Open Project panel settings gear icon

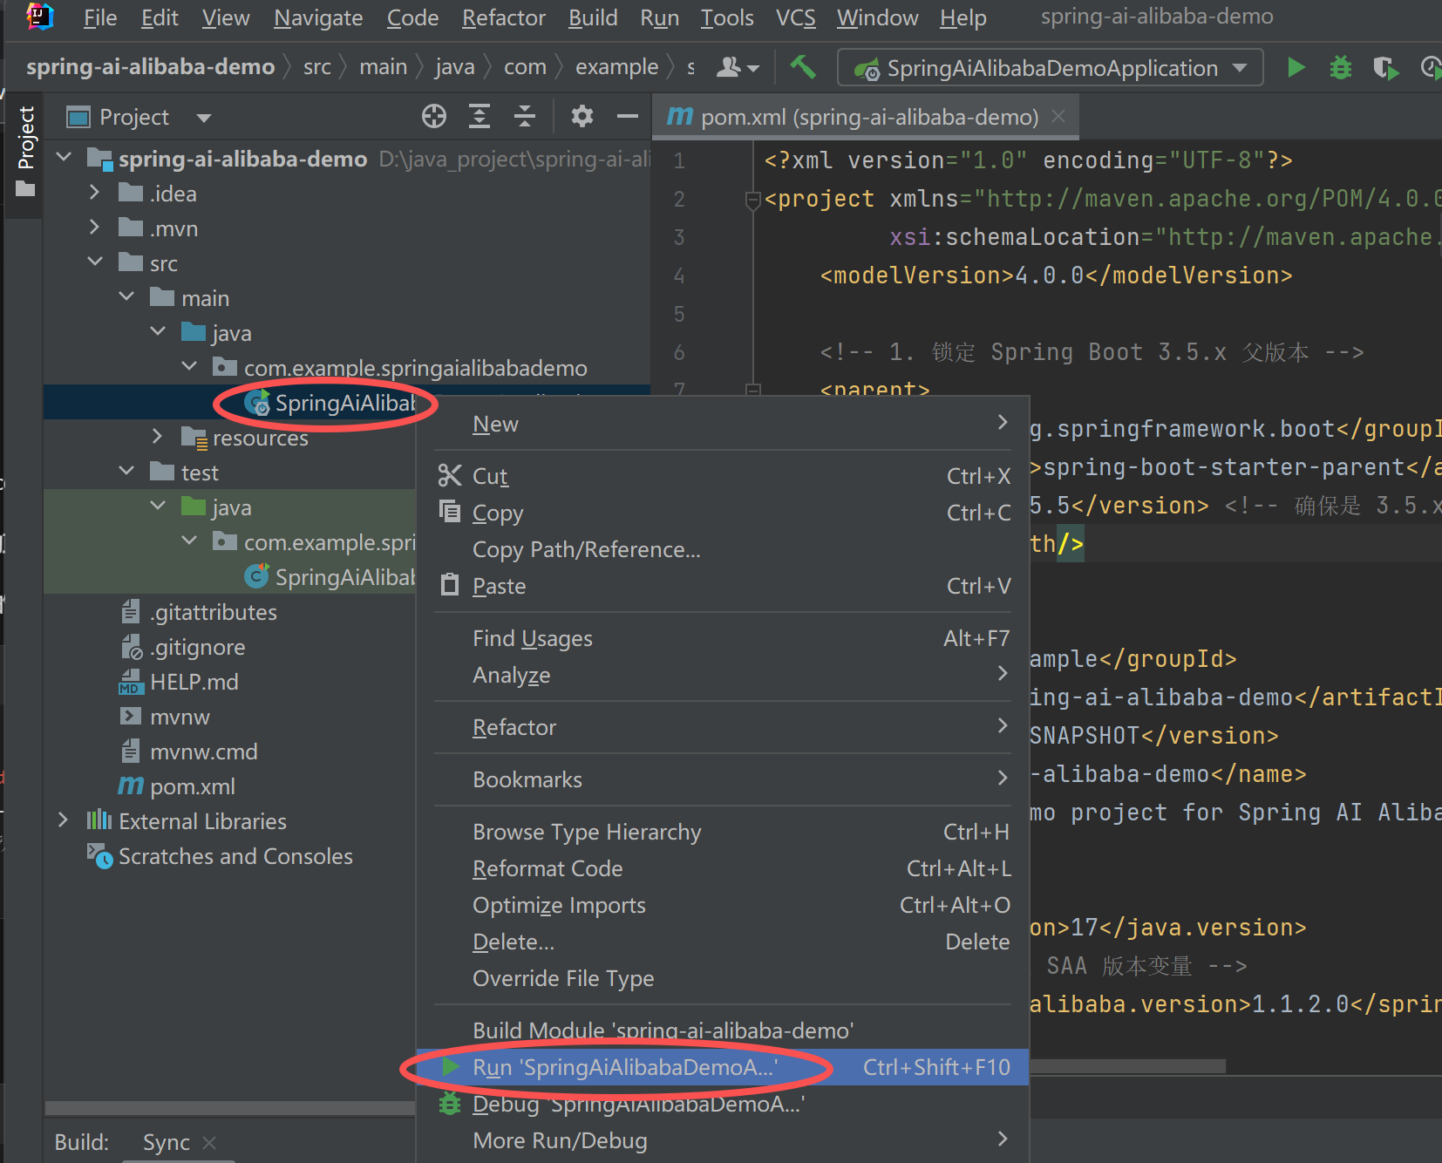(x=582, y=116)
